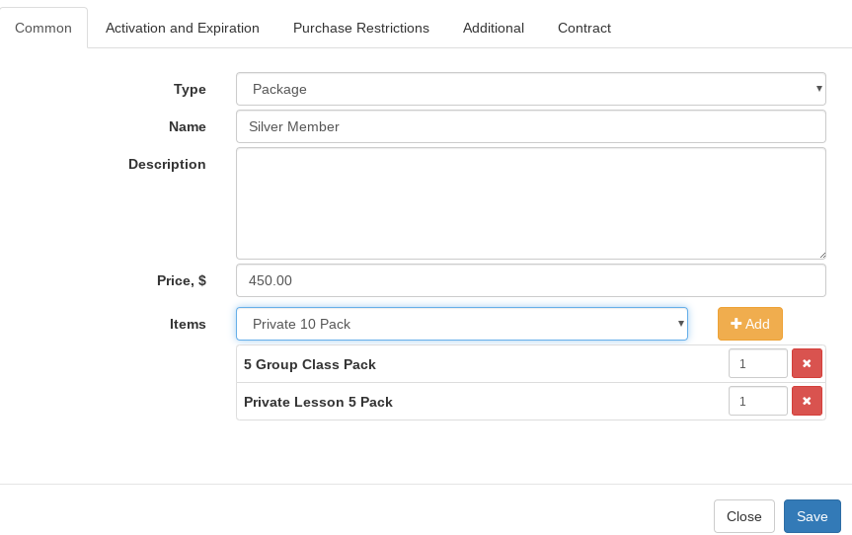
Task: Click the orange Add item button
Action: pyautogui.click(x=749, y=324)
